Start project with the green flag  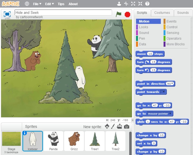tap(119, 14)
